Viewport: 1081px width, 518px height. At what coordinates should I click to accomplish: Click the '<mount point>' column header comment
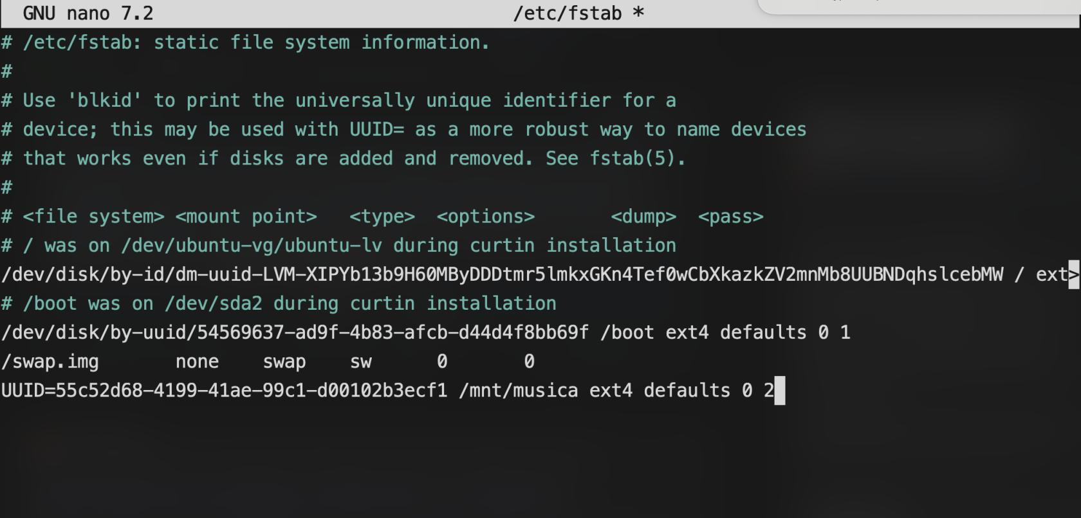[246, 217]
